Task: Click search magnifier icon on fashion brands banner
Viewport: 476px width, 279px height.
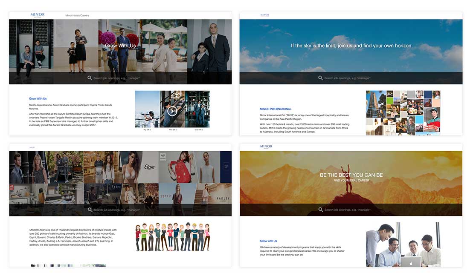Action: point(90,210)
